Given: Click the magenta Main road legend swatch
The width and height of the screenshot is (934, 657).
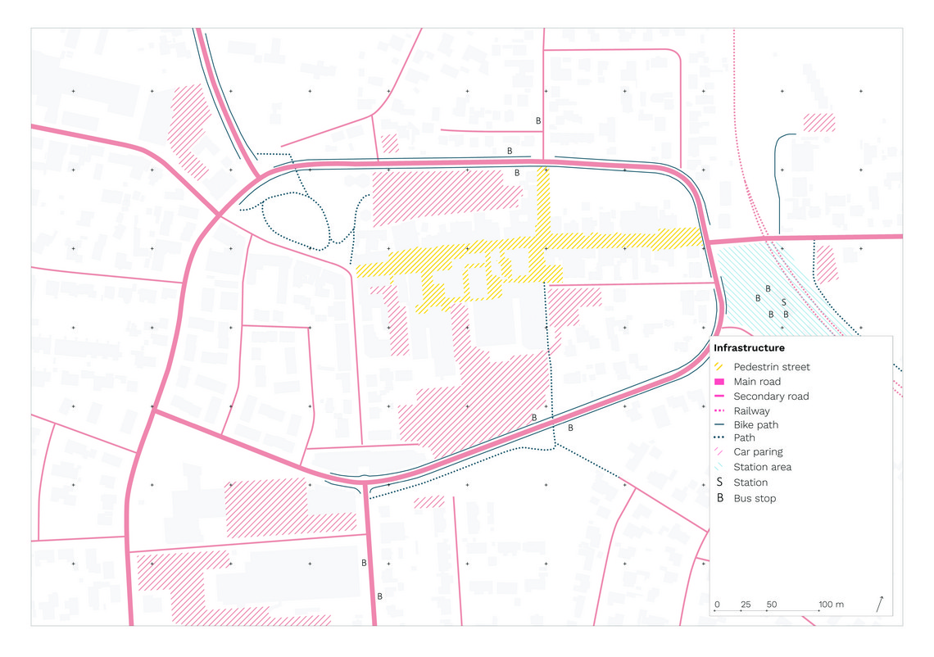Looking at the screenshot, I should [719, 381].
